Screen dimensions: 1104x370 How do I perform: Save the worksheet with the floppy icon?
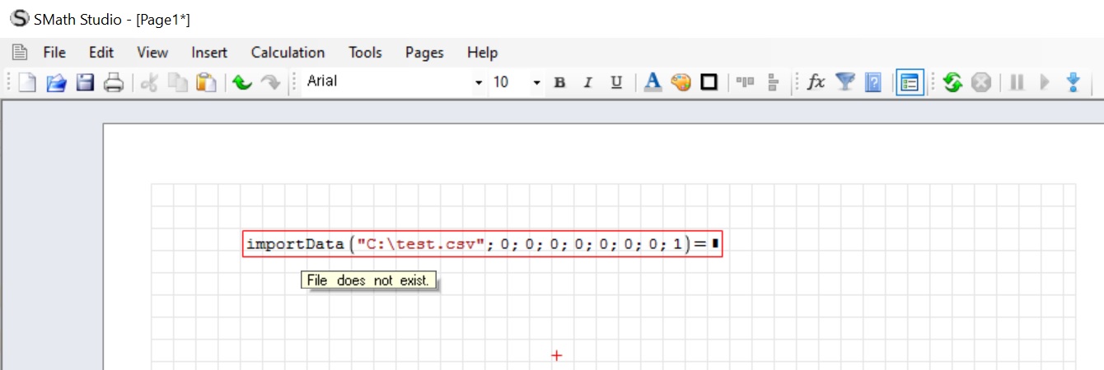click(85, 82)
